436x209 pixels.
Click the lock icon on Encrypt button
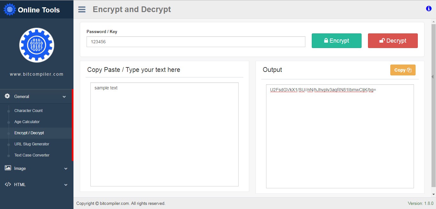point(326,40)
